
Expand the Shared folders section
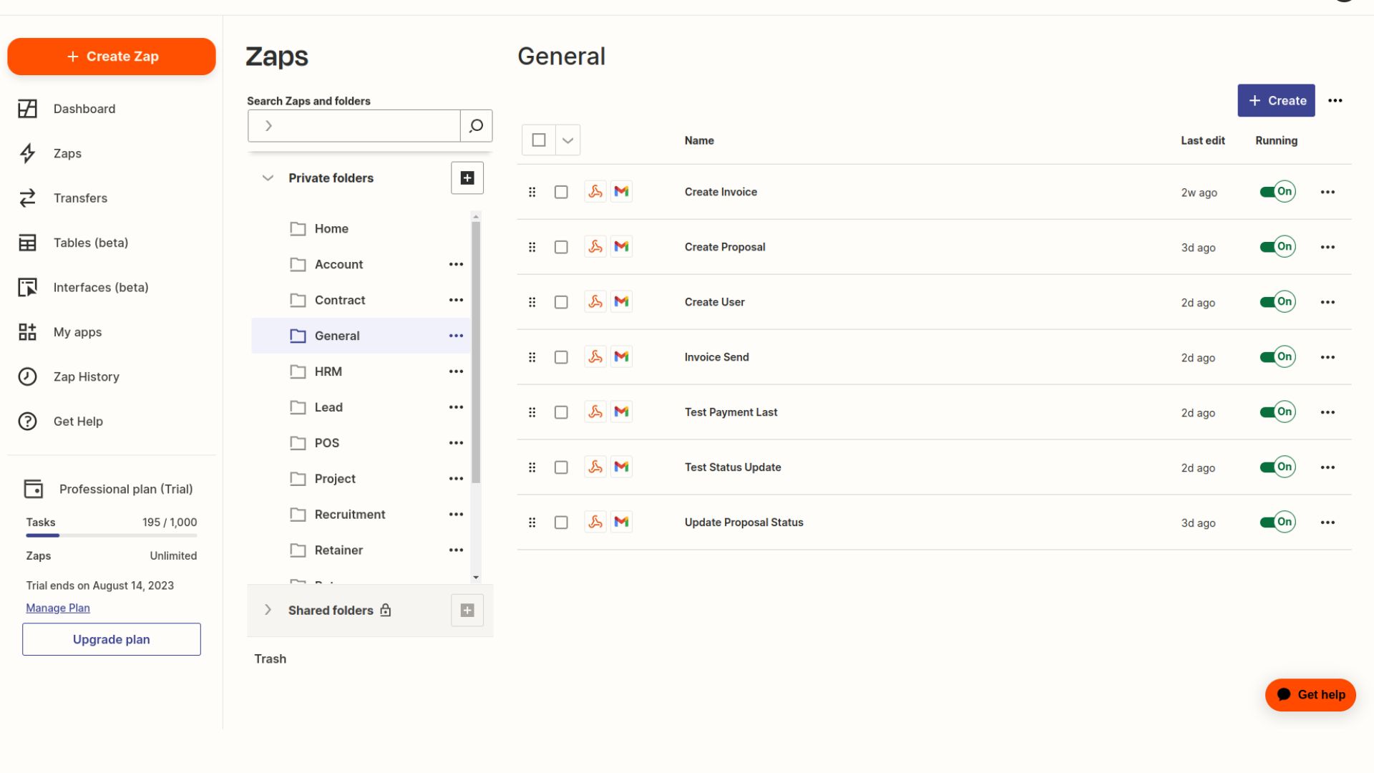[268, 610]
